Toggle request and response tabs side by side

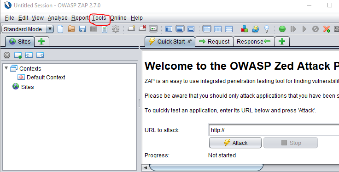[x=207, y=29]
